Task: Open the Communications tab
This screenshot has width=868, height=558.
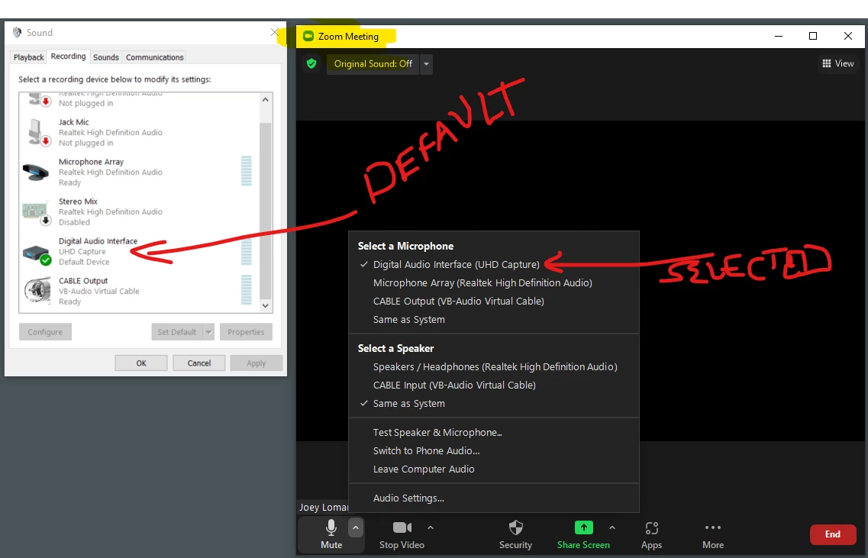Action: point(154,57)
